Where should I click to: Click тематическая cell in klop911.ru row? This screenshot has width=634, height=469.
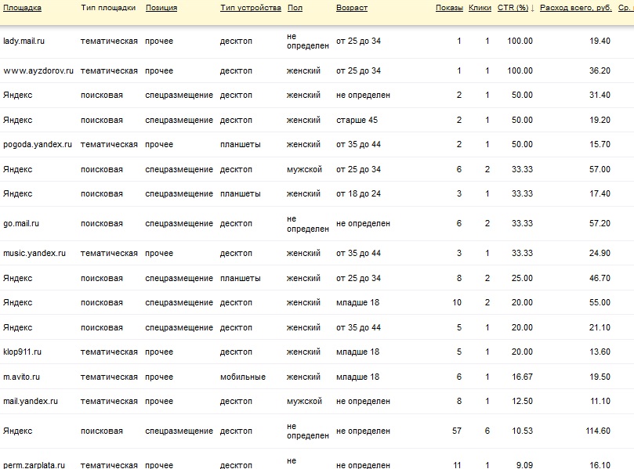point(109,352)
